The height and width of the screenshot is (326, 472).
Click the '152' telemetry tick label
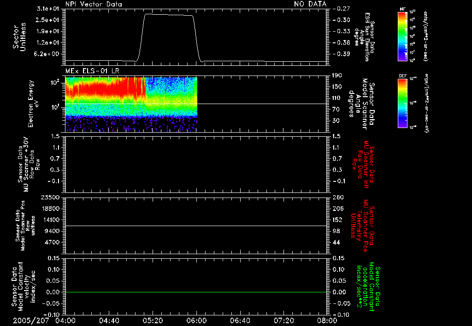click(338, 220)
